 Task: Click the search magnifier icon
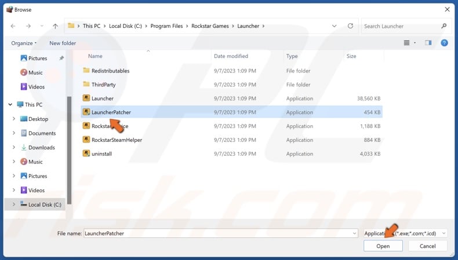pos(444,26)
